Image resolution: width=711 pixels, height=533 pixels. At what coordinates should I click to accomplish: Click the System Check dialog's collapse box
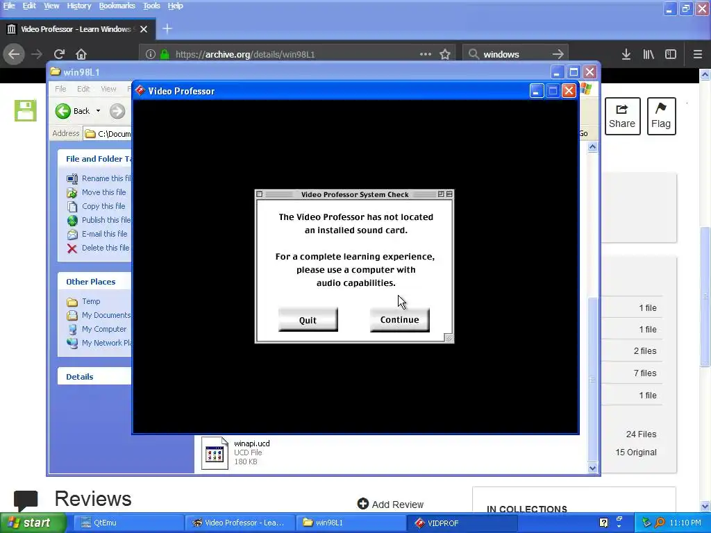tap(449, 194)
